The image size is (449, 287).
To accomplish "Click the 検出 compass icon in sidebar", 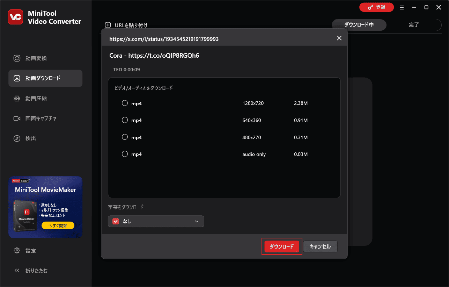I will point(17,138).
